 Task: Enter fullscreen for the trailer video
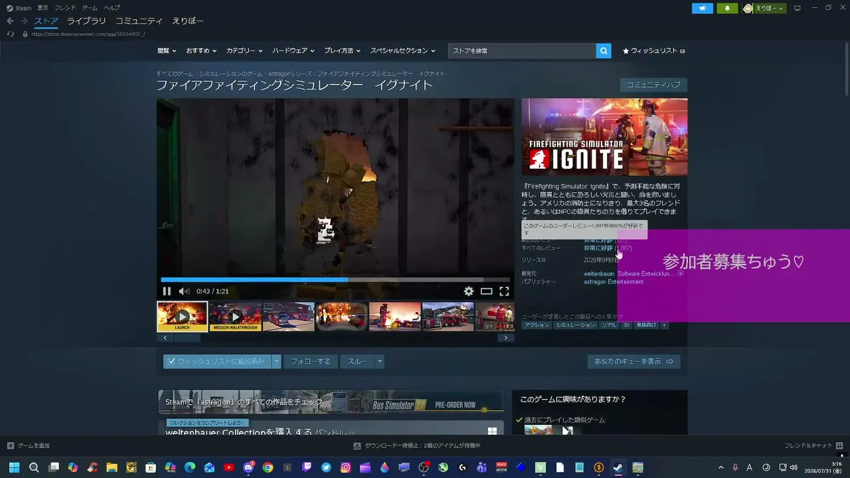point(504,291)
